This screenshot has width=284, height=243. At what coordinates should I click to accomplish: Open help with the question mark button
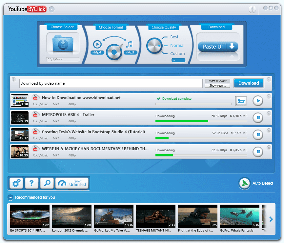pyautogui.click(x=32, y=183)
